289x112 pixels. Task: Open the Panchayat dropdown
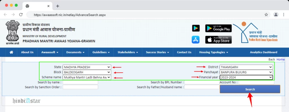click(246, 72)
